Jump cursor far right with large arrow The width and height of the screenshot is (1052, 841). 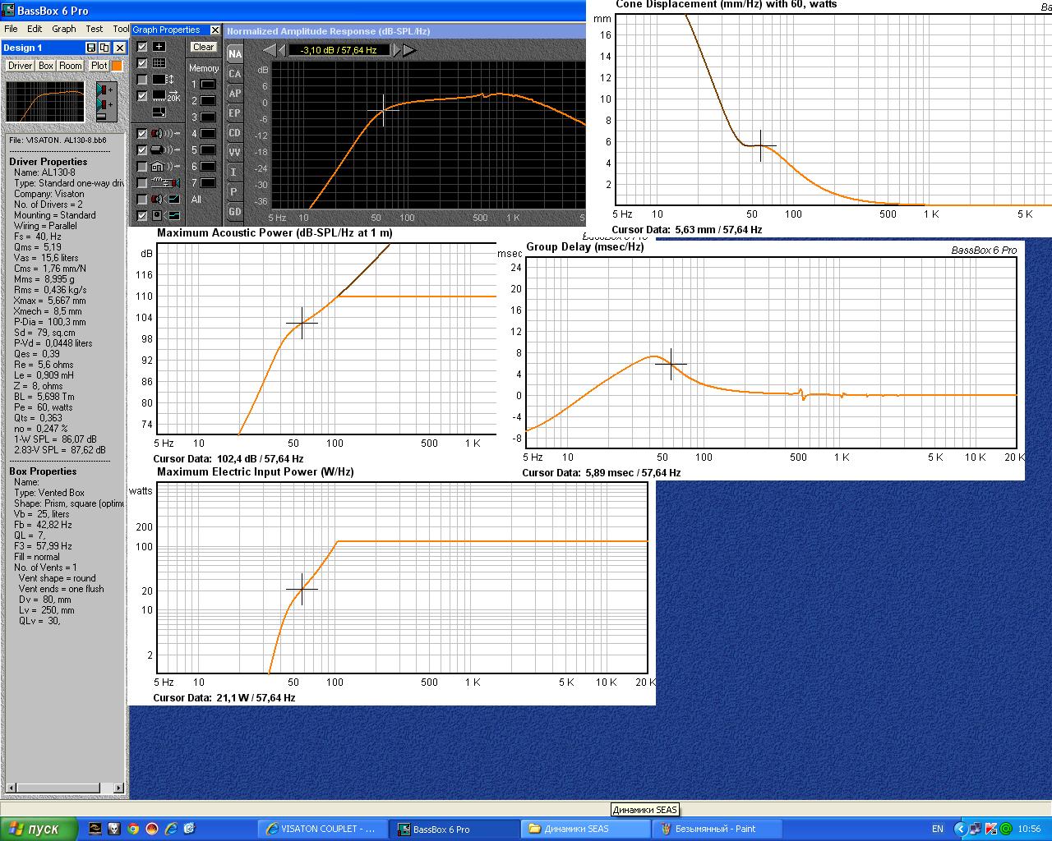pos(408,50)
